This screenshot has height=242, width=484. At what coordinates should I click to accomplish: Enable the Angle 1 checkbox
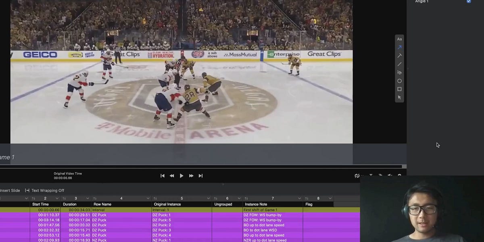point(469,2)
